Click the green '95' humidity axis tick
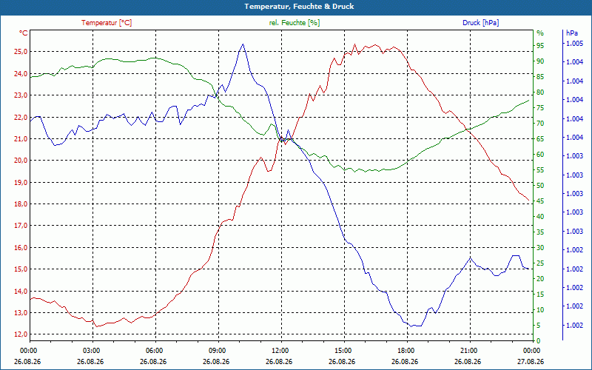 coord(540,46)
